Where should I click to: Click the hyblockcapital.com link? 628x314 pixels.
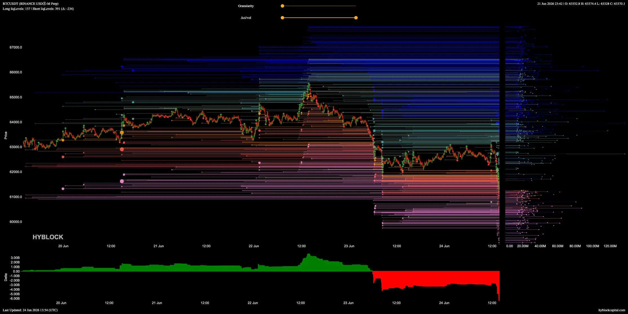point(612,310)
